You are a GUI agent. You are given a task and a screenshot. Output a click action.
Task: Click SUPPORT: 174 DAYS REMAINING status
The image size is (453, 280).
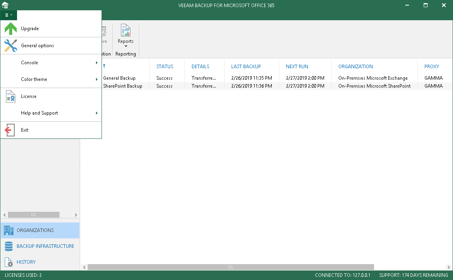click(x=414, y=275)
